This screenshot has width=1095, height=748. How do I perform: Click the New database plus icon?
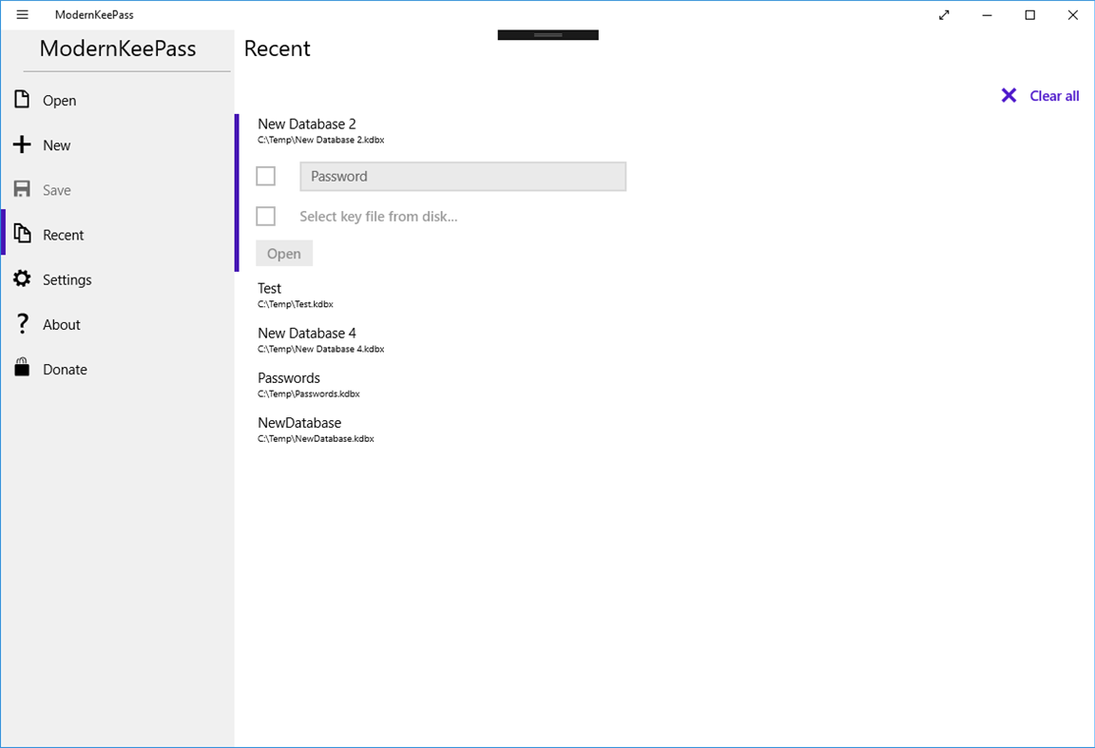(21, 144)
